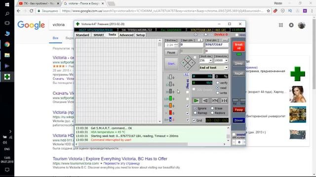
Task: Click the Sleep button in Victoria sidebar
Action: tap(238, 63)
